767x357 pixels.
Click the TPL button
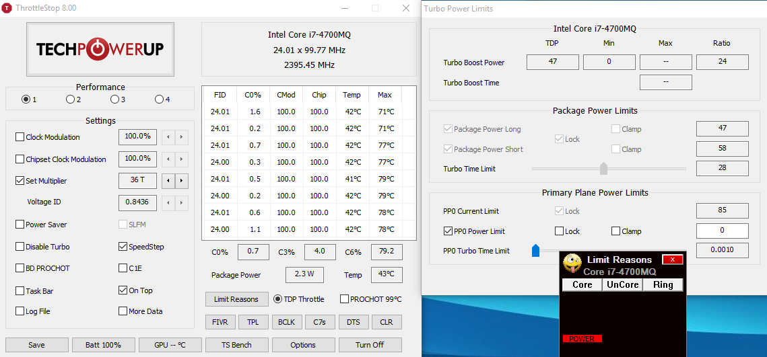[253, 322]
